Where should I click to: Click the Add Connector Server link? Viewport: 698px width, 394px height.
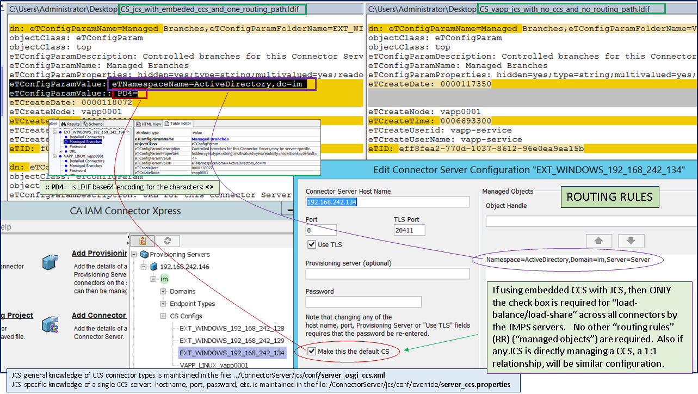[100, 315]
